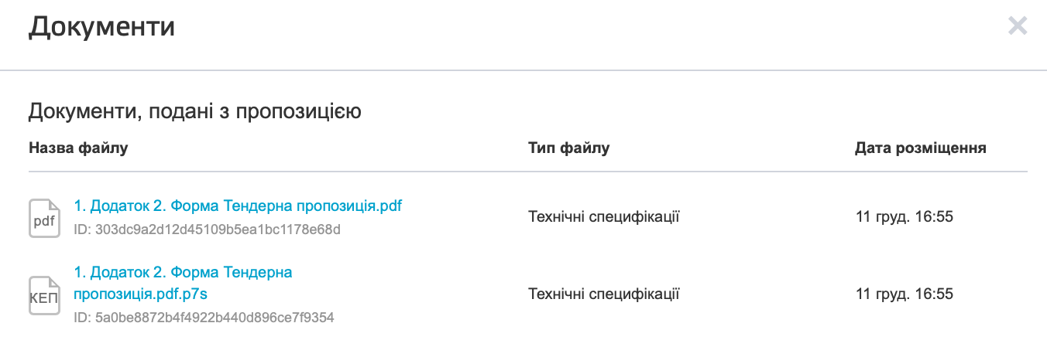Viewport: 1047px width, 340px height.
Task: Click the 'Назва файлу' column header
Action: click(78, 148)
